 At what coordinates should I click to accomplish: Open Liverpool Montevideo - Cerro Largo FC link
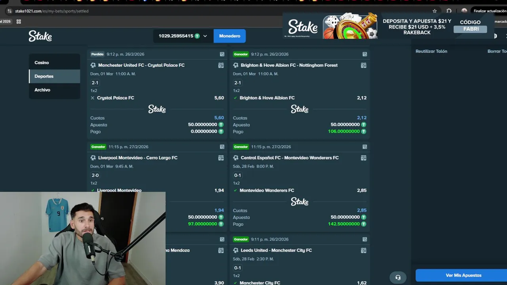(138, 158)
